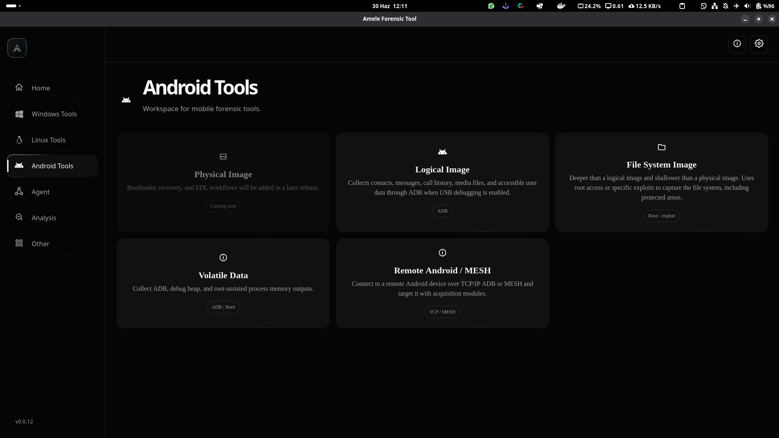779x438 pixels.
Task: Click the ADB / Root tag
Action: coord(223,307)
